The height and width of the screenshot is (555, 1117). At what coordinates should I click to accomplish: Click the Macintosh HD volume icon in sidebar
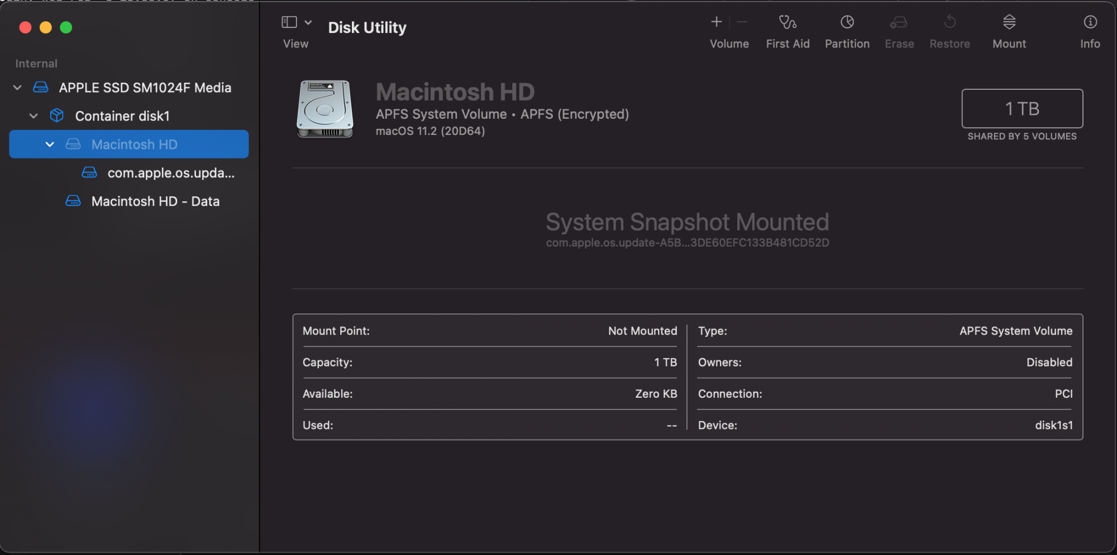73,144
